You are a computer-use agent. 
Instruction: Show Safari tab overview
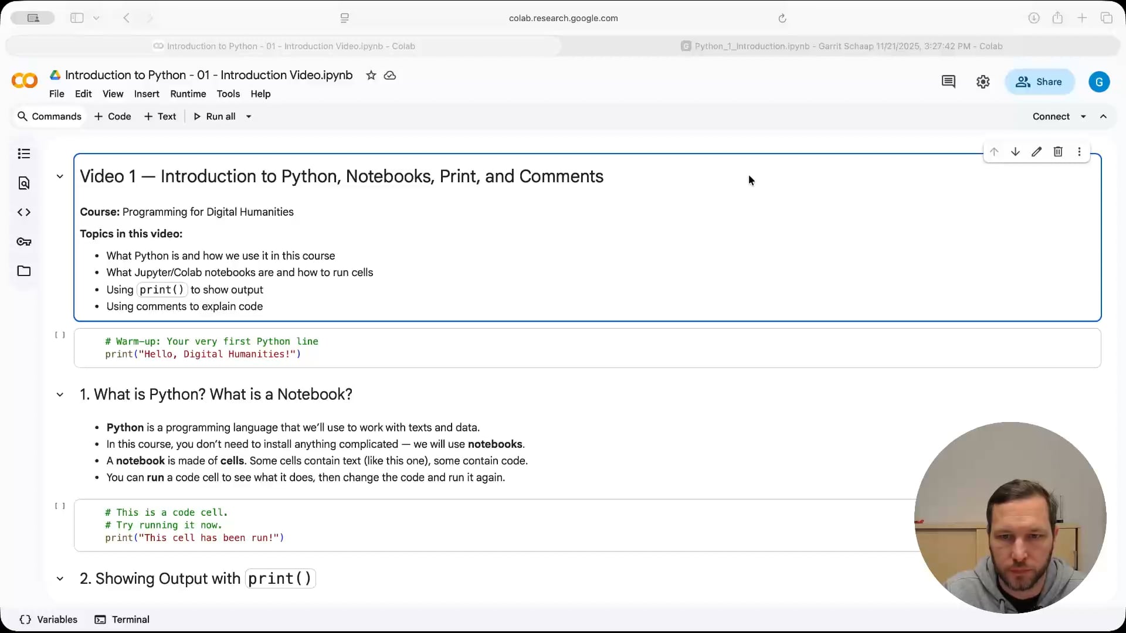[x=1107, y=18]
